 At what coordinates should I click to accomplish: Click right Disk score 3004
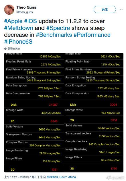coord(113,105)
